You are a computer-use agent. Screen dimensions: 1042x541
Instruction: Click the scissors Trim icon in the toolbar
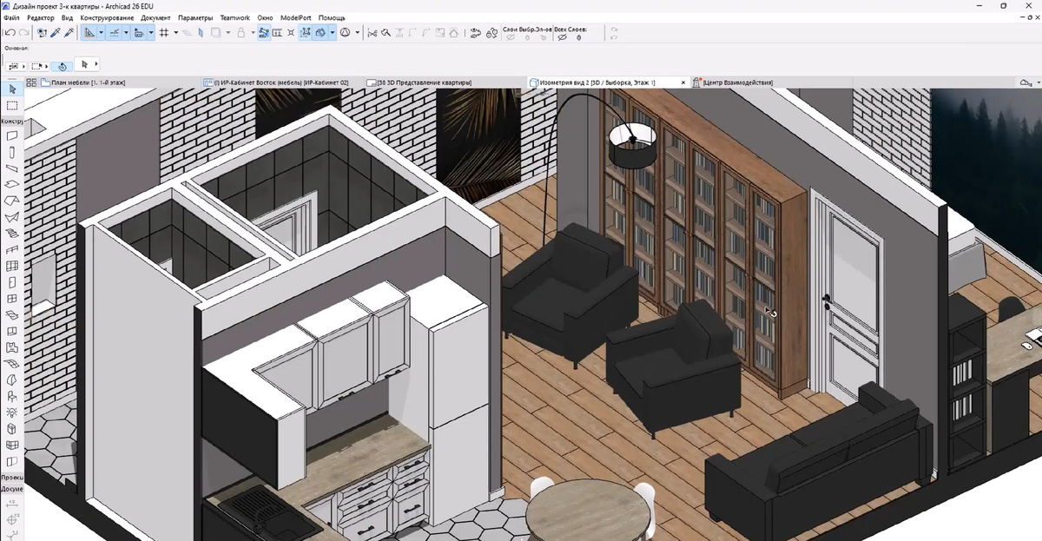point(372,32)
